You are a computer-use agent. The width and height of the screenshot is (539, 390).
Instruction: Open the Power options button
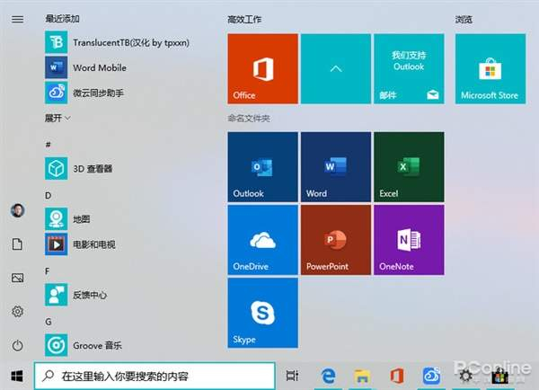[x=18, y=345]
